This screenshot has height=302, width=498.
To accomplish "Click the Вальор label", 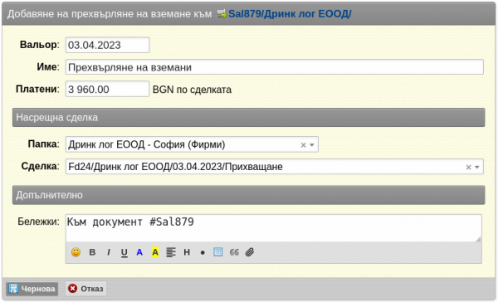I will coord(39,45).
